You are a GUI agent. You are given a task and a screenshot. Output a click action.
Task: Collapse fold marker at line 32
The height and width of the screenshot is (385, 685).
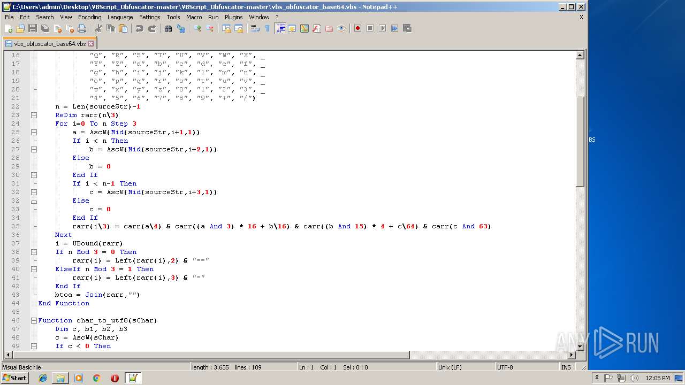pyautogui.click(x=34, y=192)
